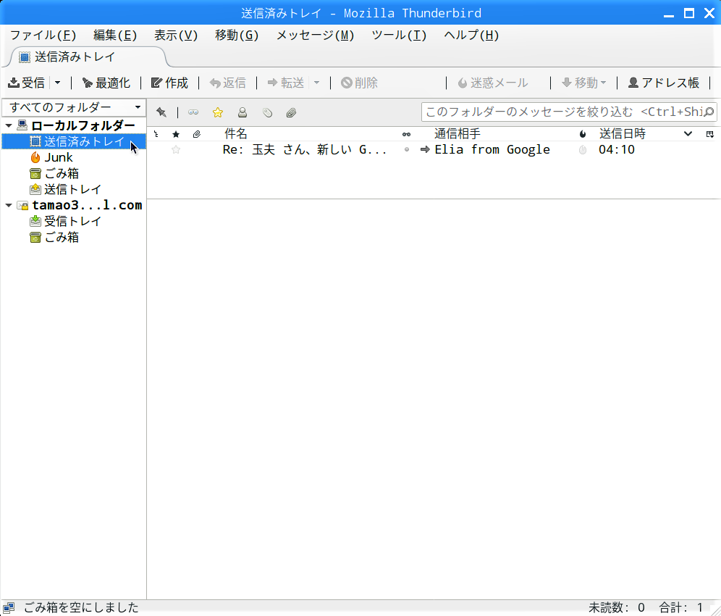Sort by the attachment column header
Image resolution: width=721 pixels, height=616 pixels.
coord(196,134)
